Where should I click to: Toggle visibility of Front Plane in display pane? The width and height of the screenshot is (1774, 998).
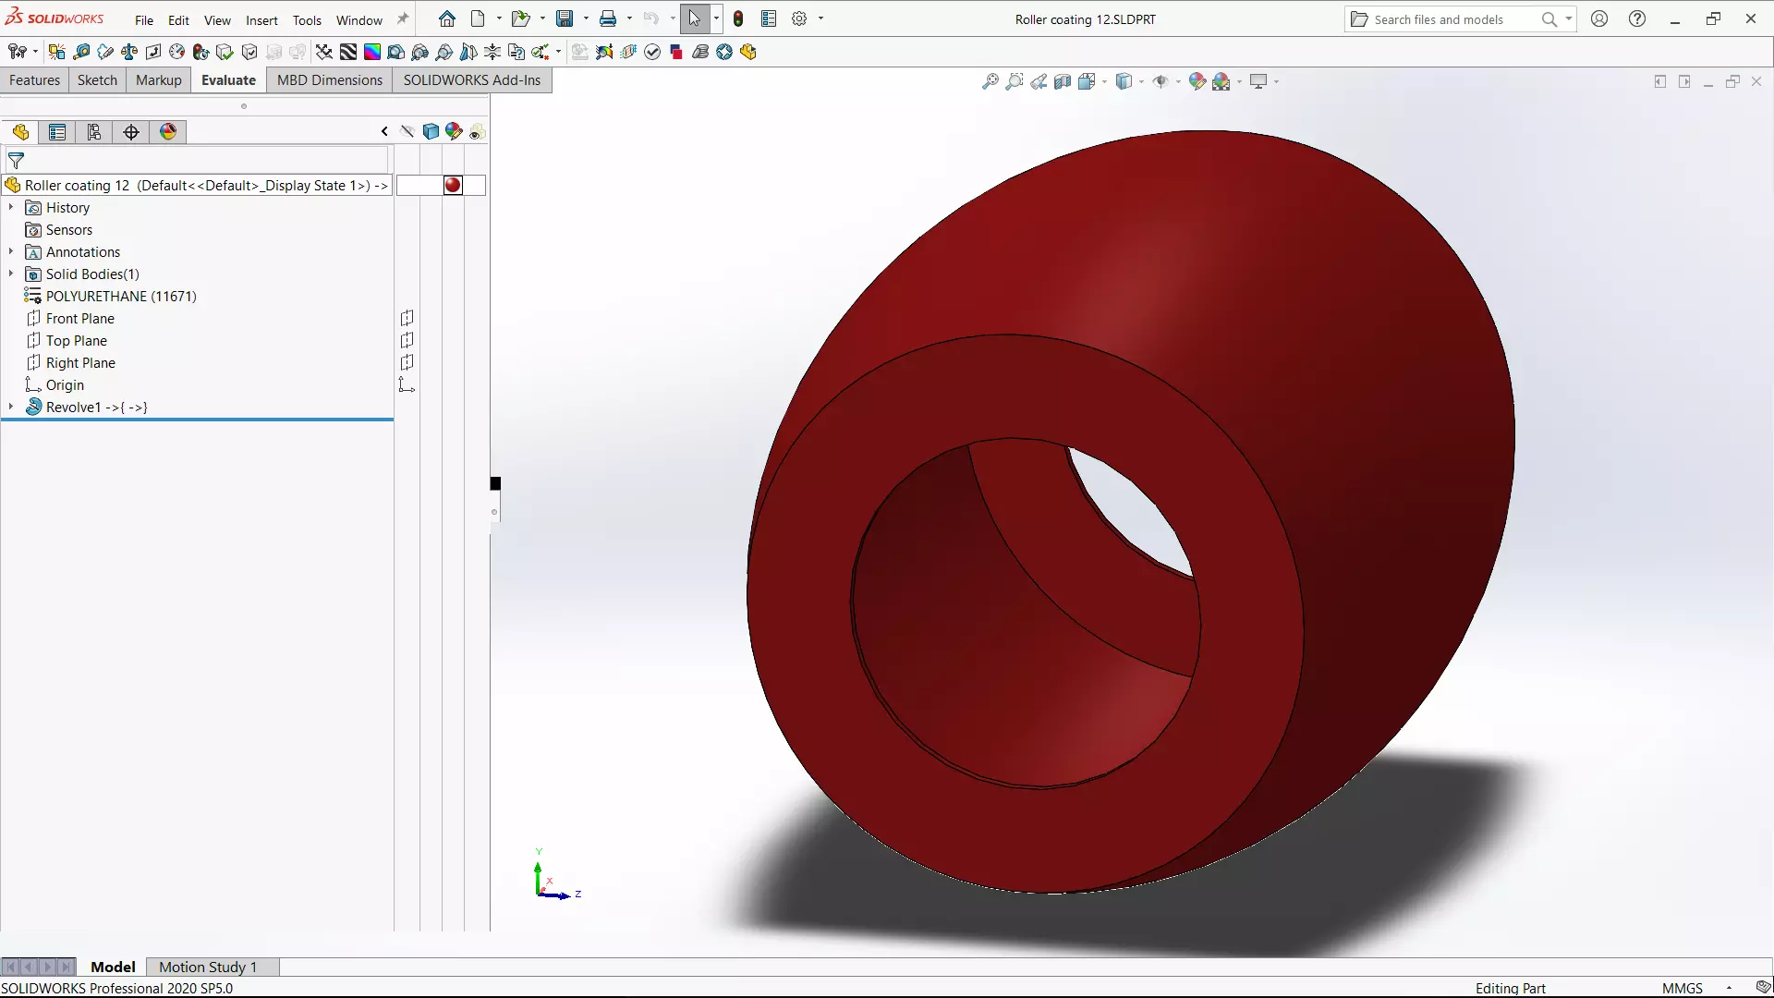point(407,318)
